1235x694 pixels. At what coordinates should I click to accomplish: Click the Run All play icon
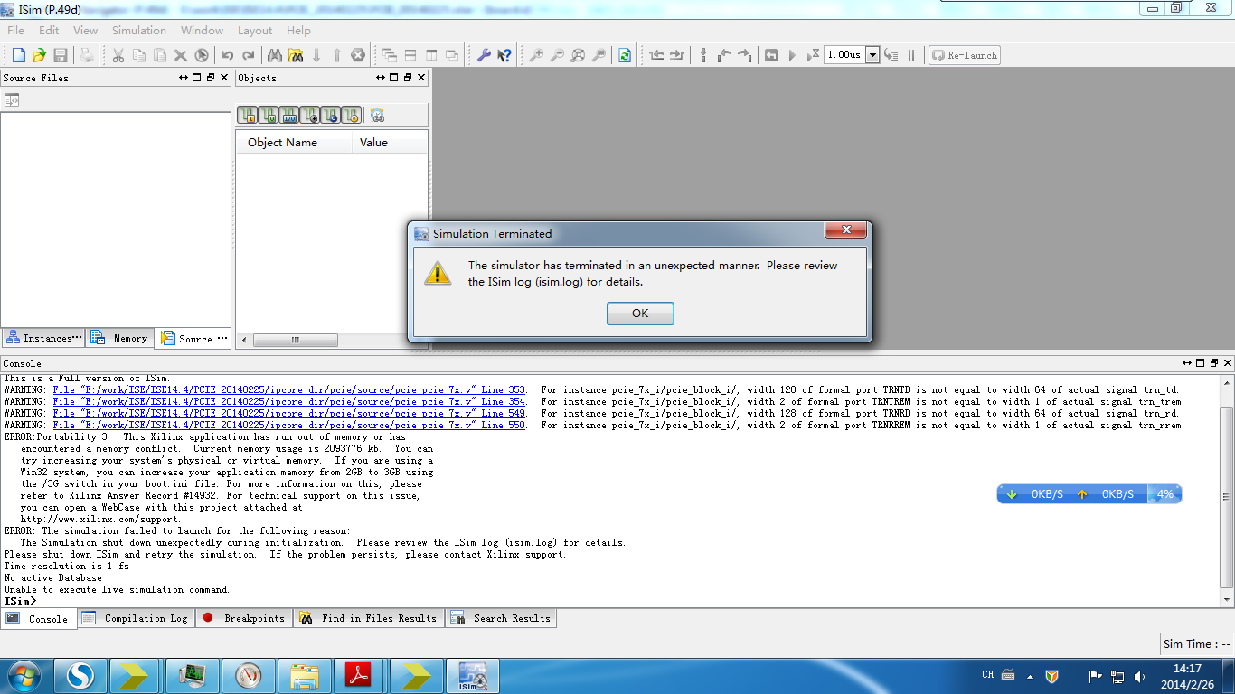(x=792, y=55)
